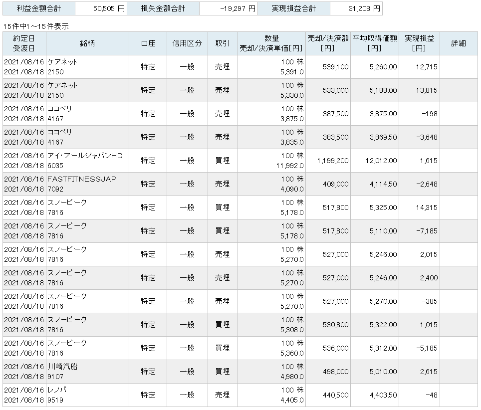Click realized profit value 14,315

point(427,207)
